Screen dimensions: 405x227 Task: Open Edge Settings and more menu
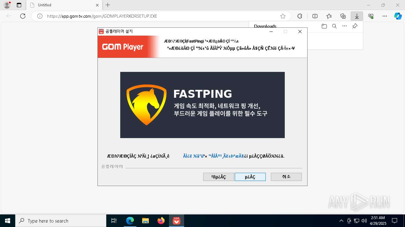point(385,16)
